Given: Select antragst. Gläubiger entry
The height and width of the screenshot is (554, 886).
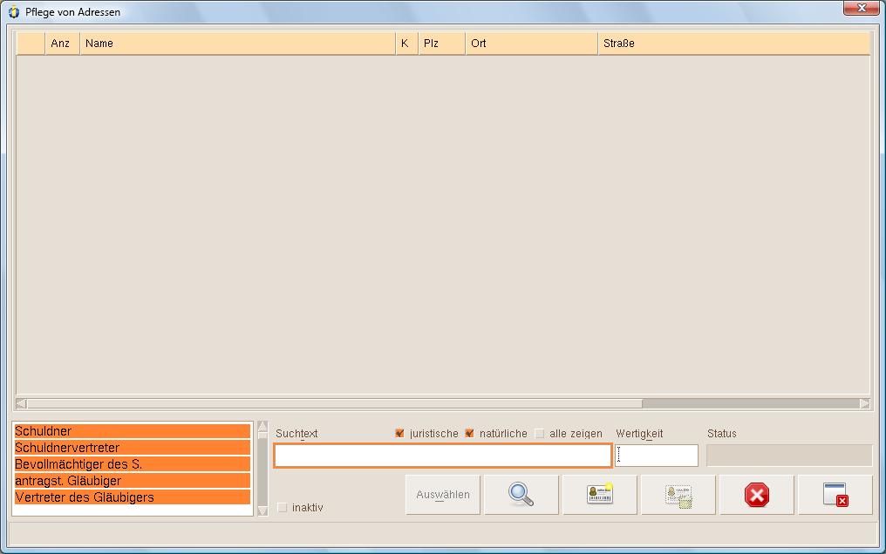Looking at the screenshot, I should click(x=133, y=481).
